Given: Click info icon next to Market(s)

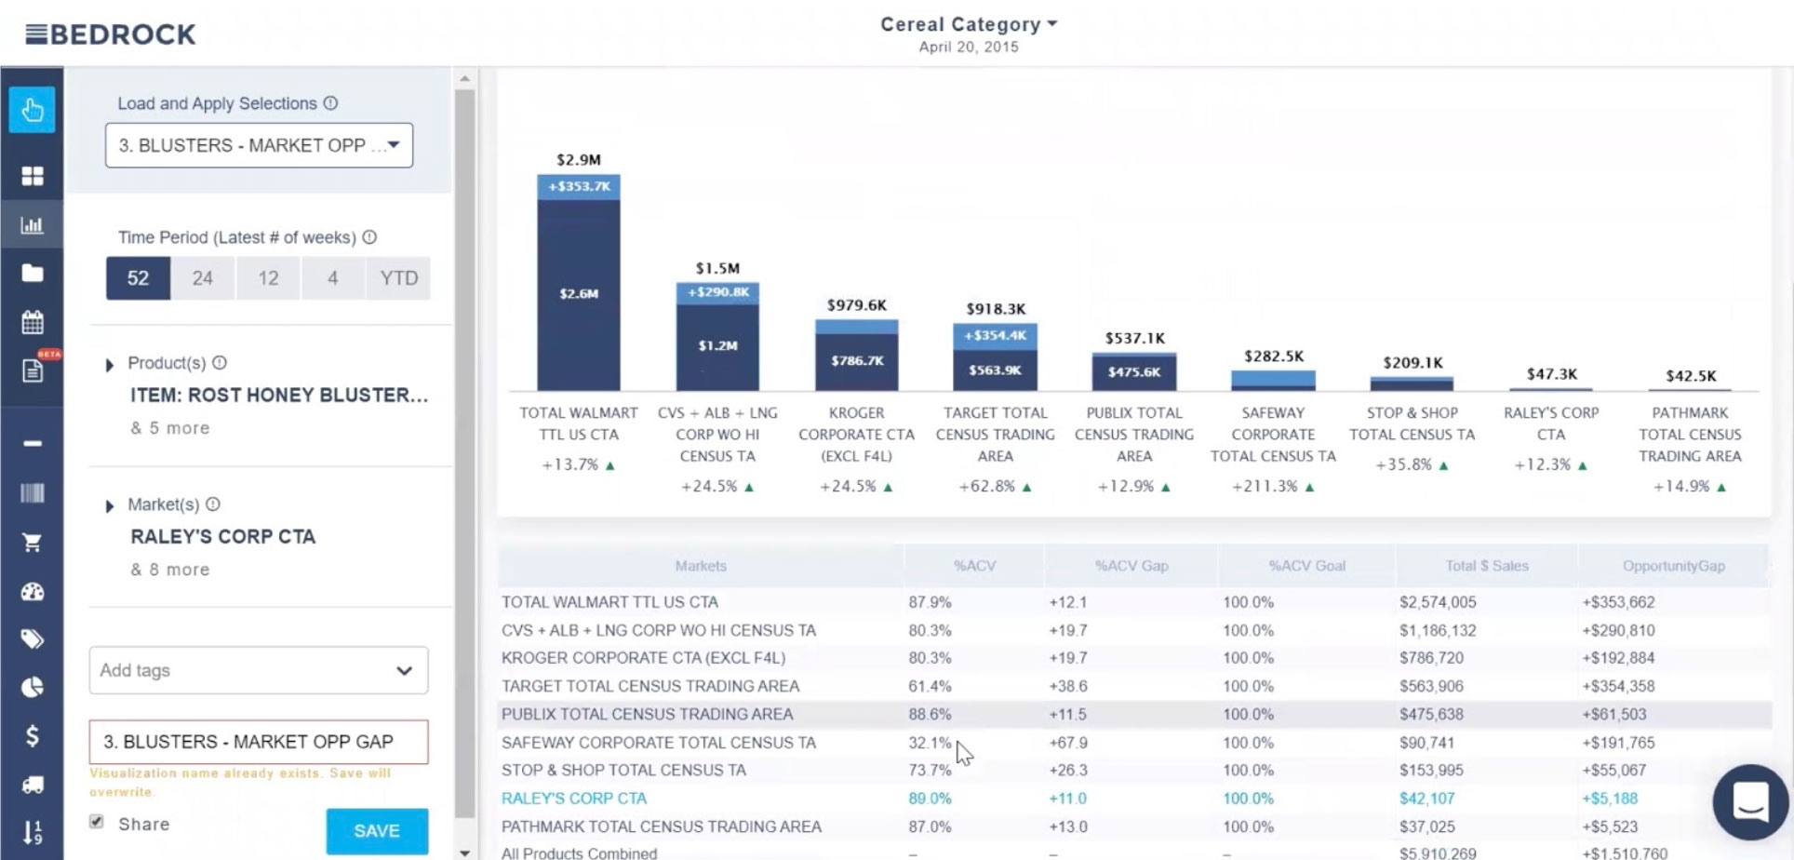Looking at the screenshot, I should tap(213, 504).
